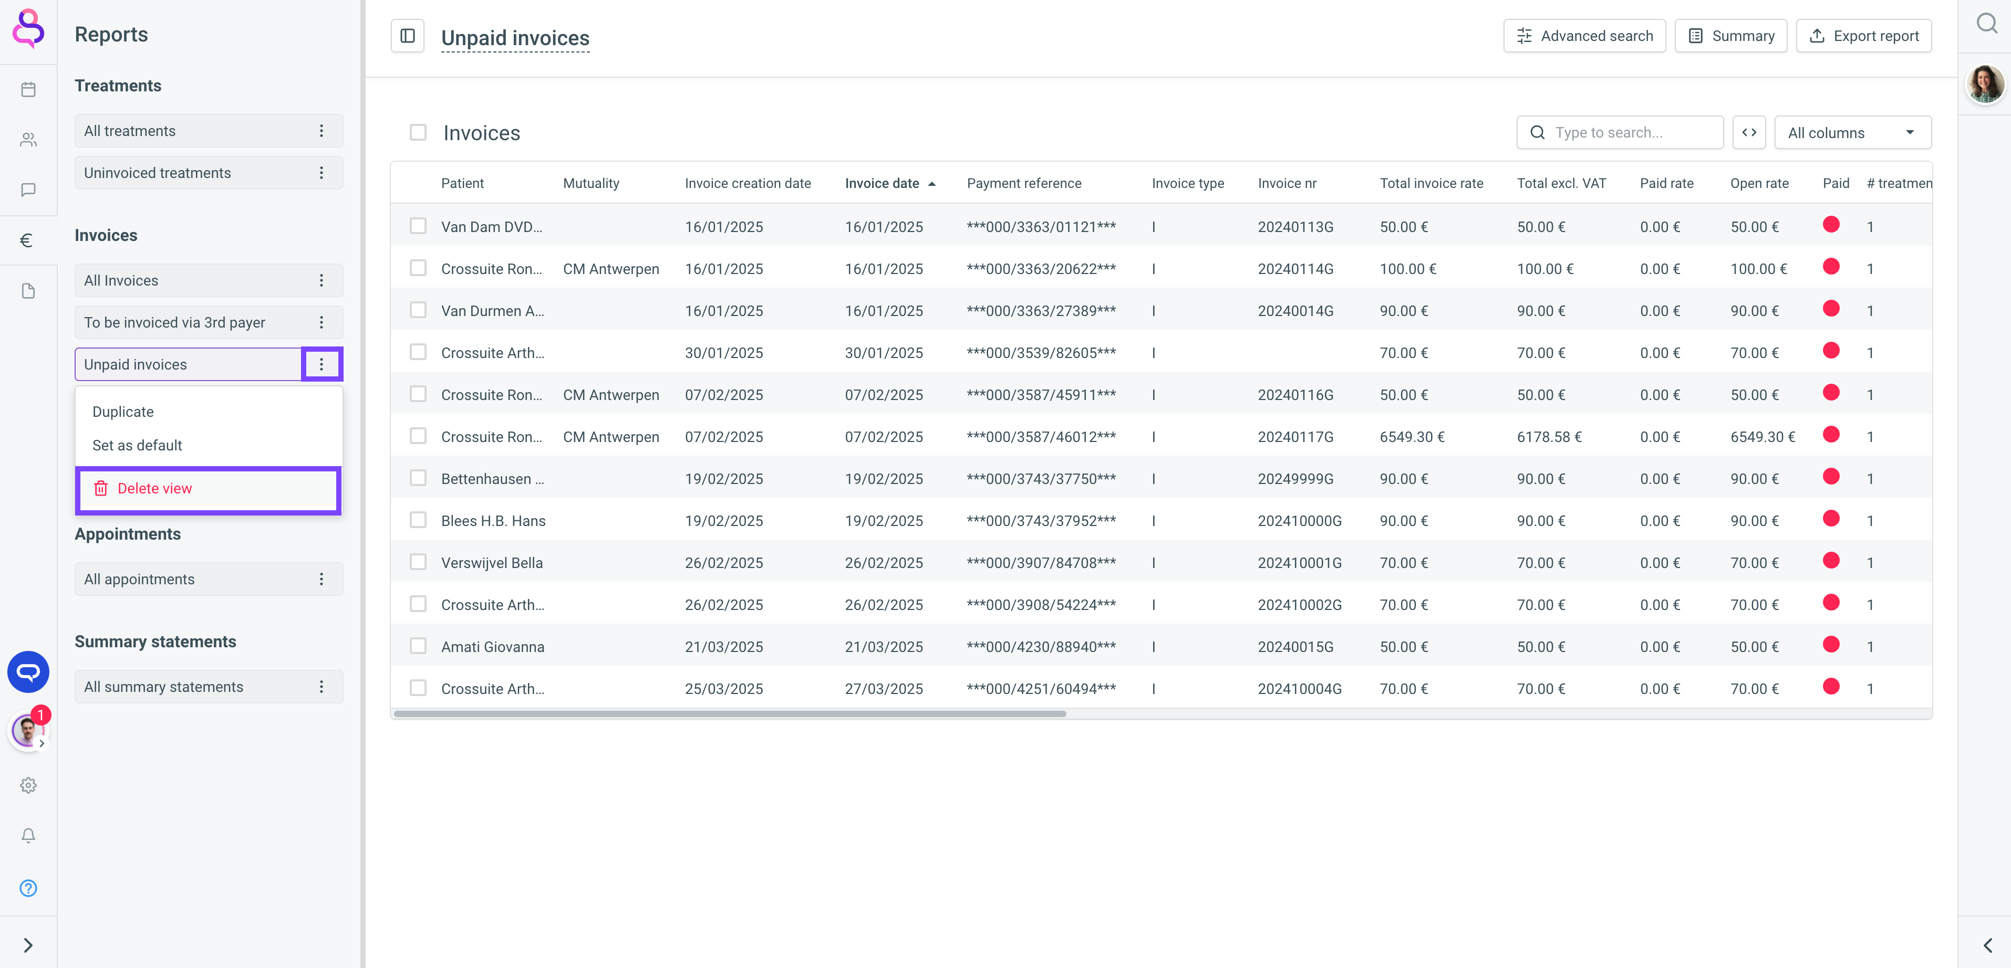Select the Unpaid invoices view
Viewport: 2011px width, 968px height.
click(x=188, y=364)
